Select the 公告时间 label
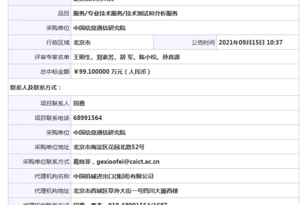Image resolution: width=307 pixels, height=205 pixels. point(203,43)
